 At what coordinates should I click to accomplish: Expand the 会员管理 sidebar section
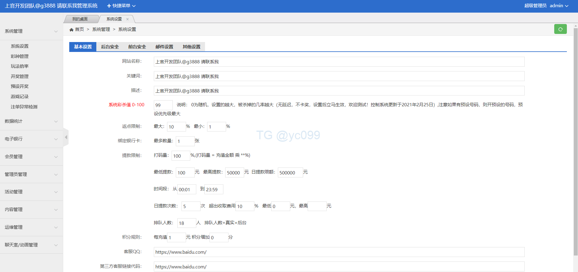point(31,157)
